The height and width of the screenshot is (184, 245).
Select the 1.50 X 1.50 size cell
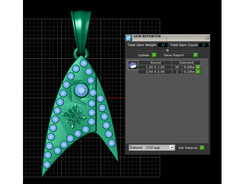155,67
